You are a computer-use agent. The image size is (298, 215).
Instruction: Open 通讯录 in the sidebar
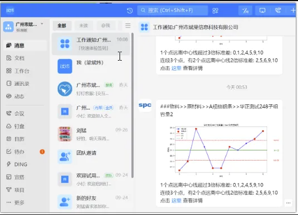[x=25, y=84]
